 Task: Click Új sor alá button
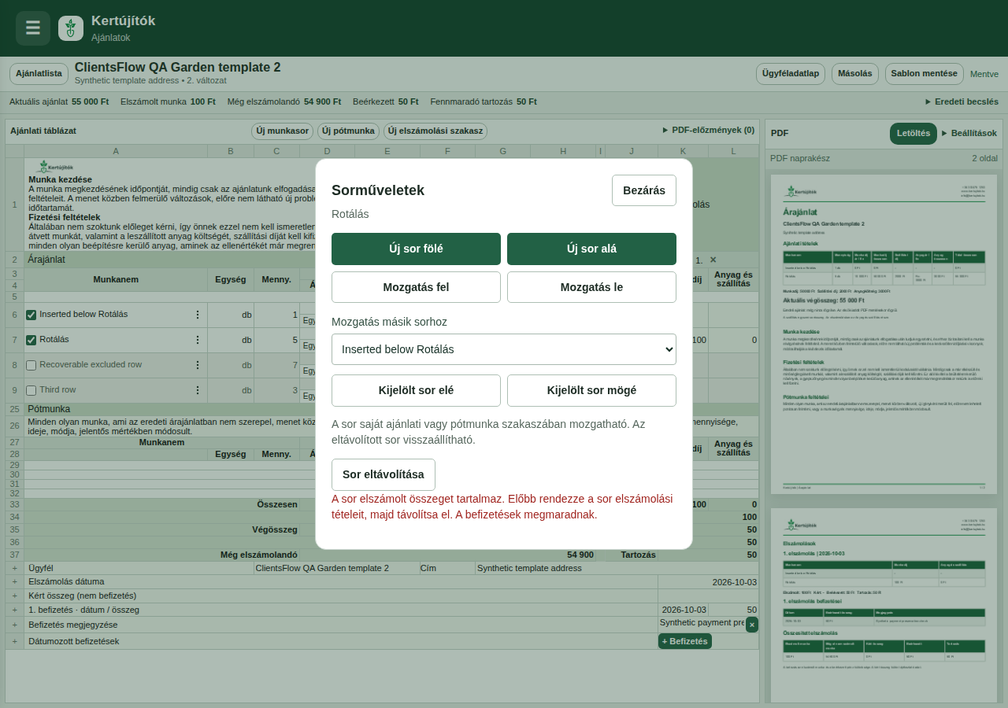(x=591, y=249)
